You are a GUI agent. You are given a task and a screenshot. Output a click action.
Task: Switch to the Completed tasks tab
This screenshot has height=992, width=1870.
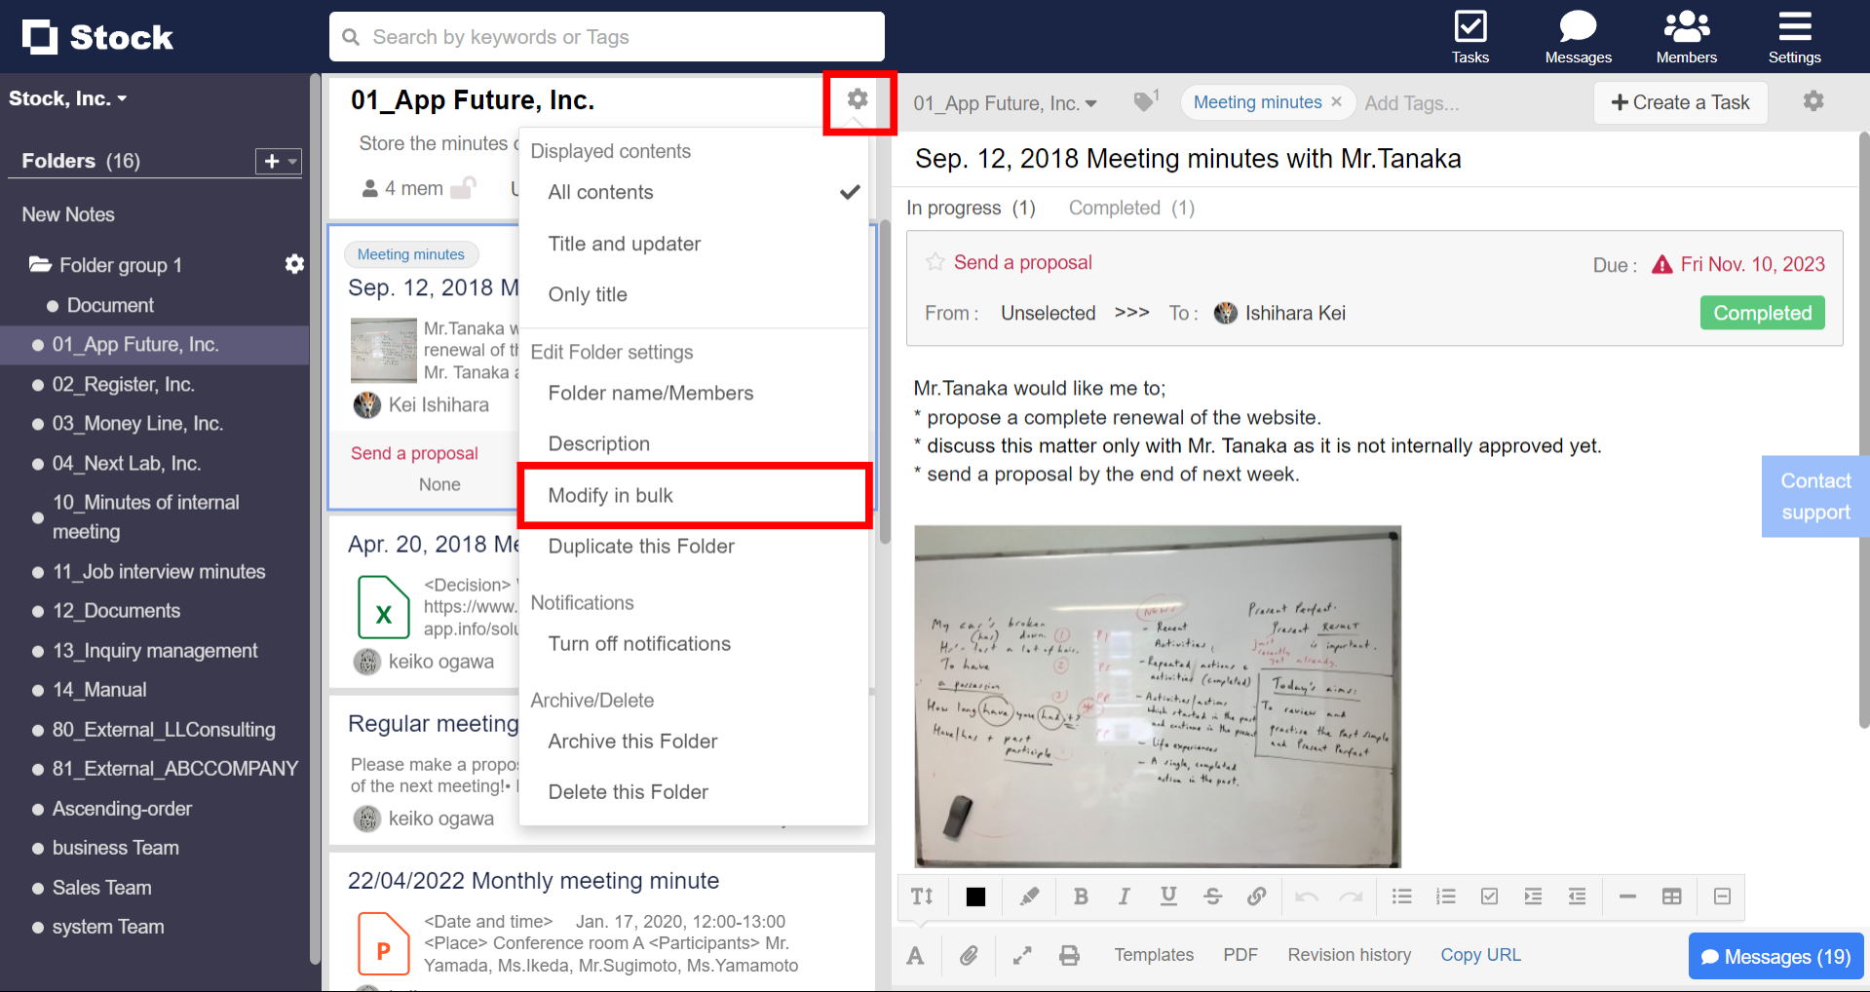(1130, 208)
